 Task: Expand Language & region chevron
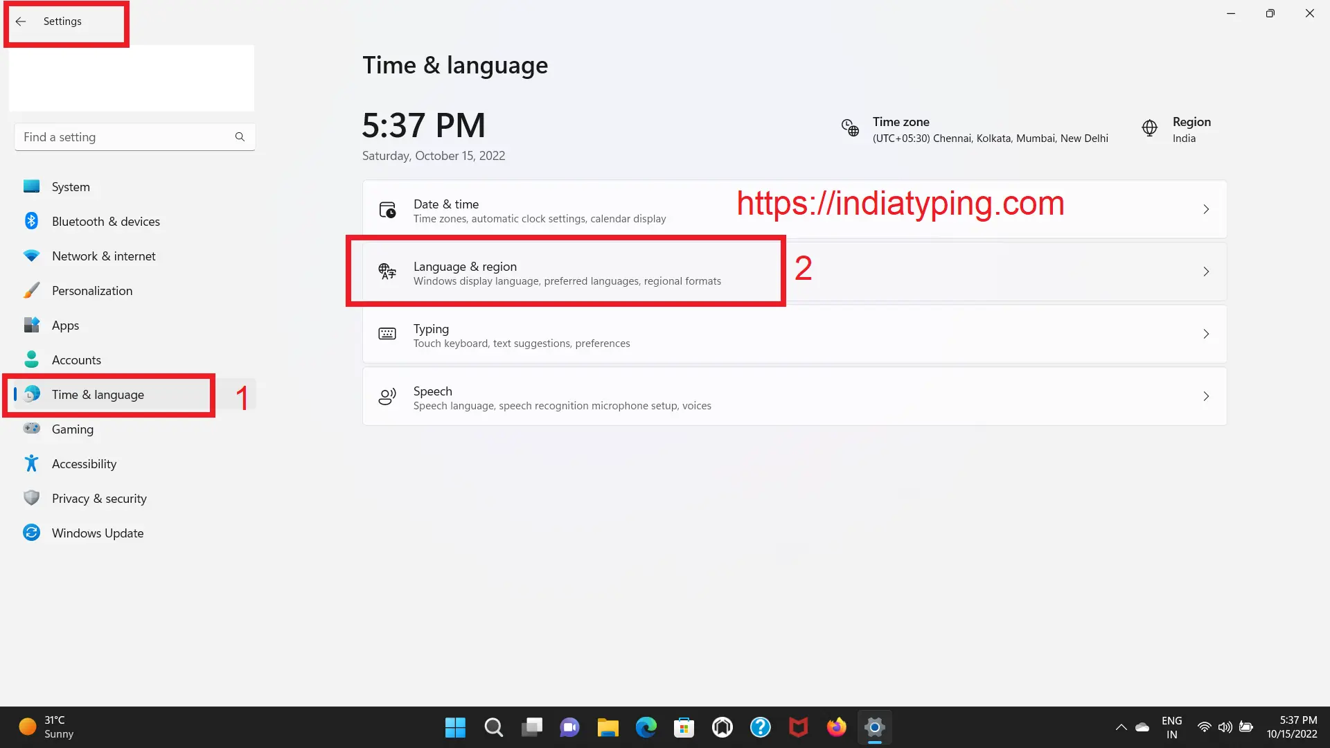coord(1206,271)
